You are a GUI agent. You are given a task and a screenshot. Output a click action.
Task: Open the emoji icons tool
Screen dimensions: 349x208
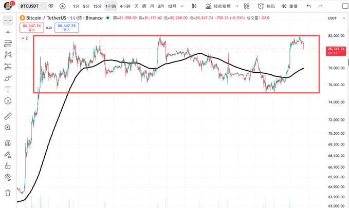pos(8,101)
